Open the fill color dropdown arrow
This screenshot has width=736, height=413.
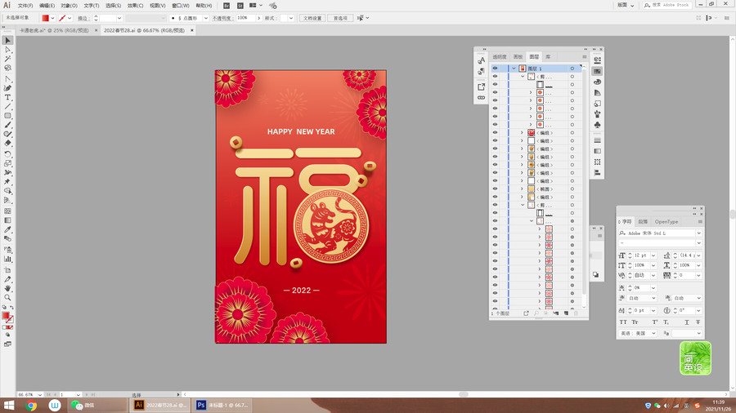click(52, 18)
